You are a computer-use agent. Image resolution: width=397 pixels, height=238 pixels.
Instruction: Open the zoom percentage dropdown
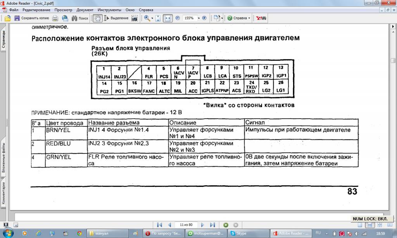point(198,18)
